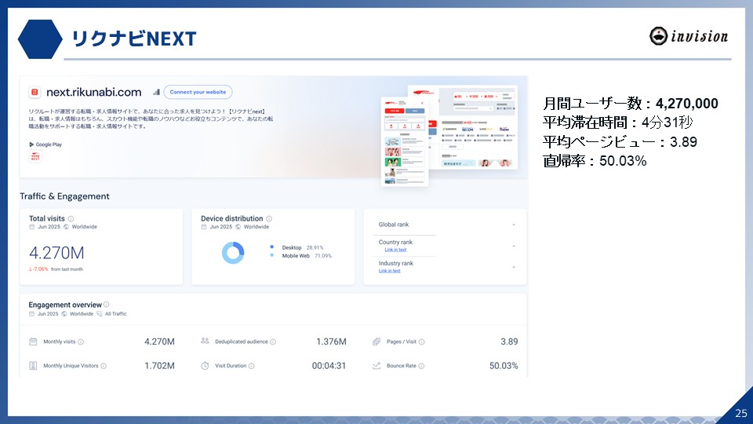Click the next.rikunabi.com domain title
Screen dimensions: 753x424
[93, 92]
